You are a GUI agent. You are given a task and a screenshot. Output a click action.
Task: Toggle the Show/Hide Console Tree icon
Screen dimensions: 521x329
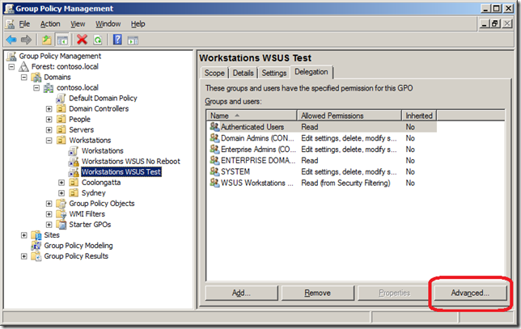pos(61,39)
